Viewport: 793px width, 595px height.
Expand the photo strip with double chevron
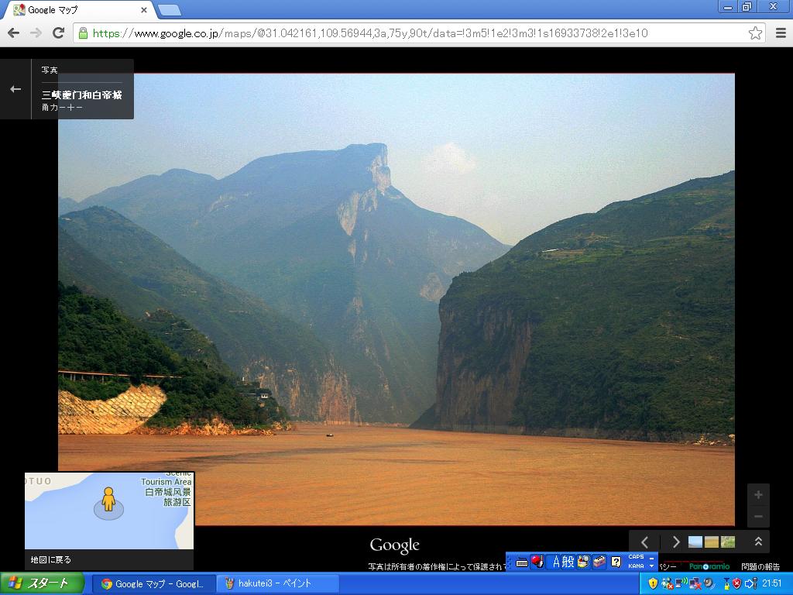click(758, 542)
